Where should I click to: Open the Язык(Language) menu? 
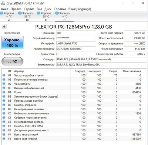pyautogui.click(x=80, y=9)
